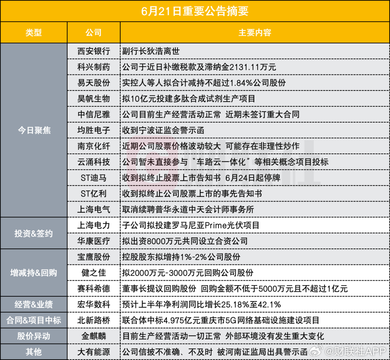Select the "主要内容" column header
This screenshot has width=390, height=360.
pyautogui.click(x=255, y=33)
